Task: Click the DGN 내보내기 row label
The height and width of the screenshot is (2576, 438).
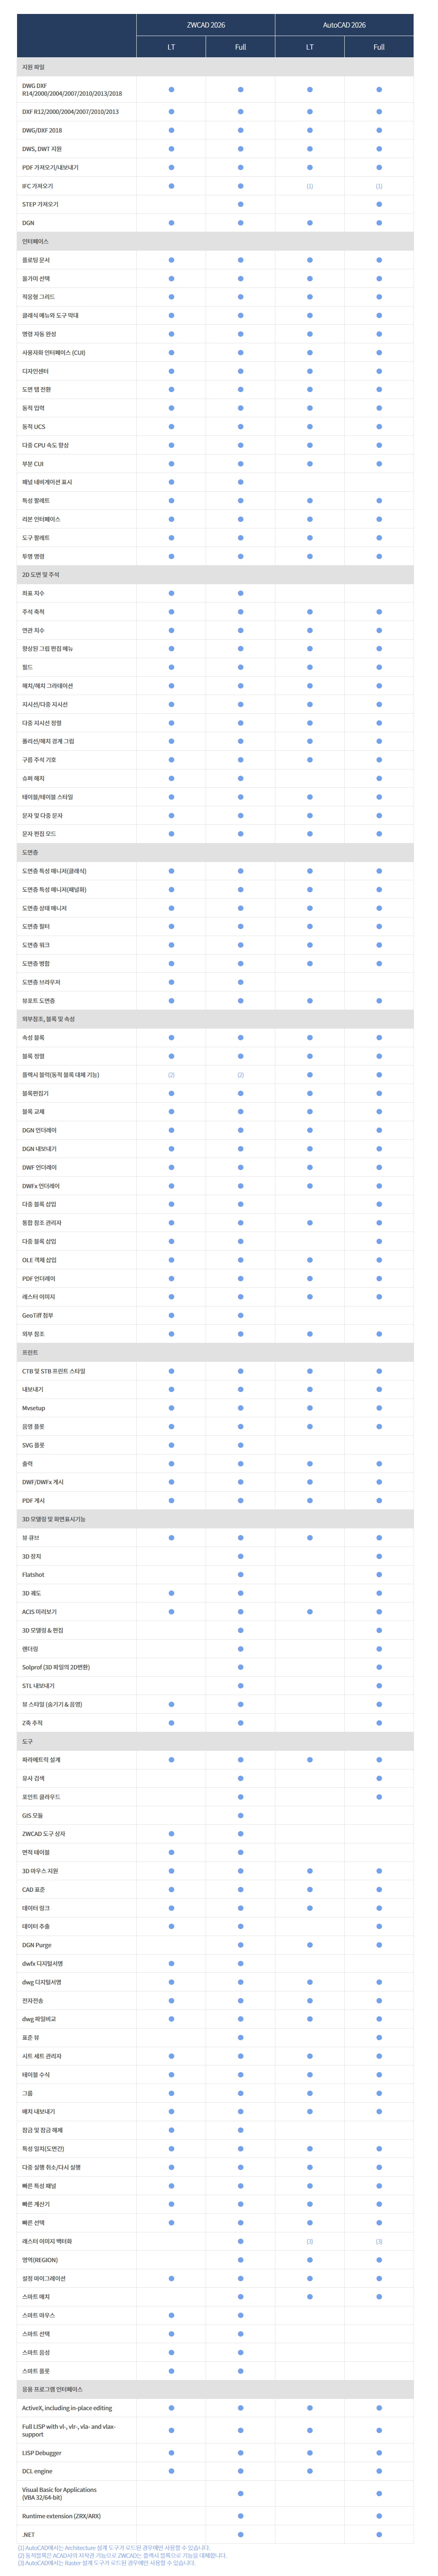Action: click(x=40, y=1149)
